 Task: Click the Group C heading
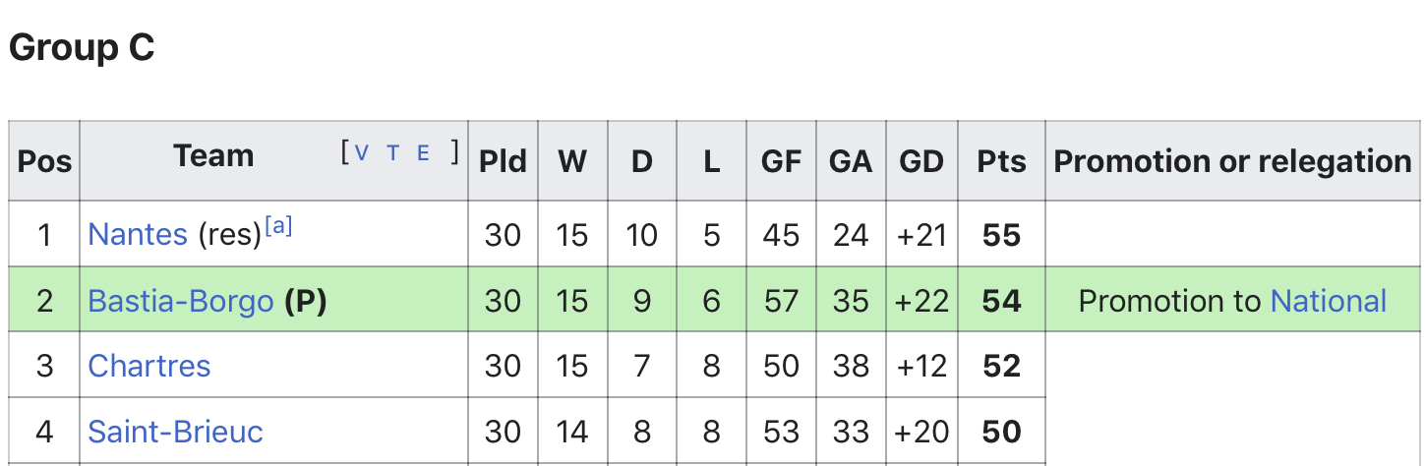(82, 47)
